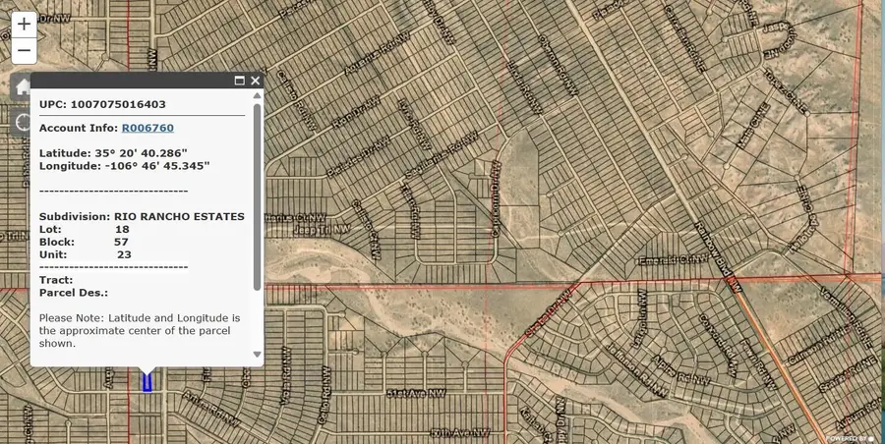Maximize the parcel info popup

[x=239, y=81]
